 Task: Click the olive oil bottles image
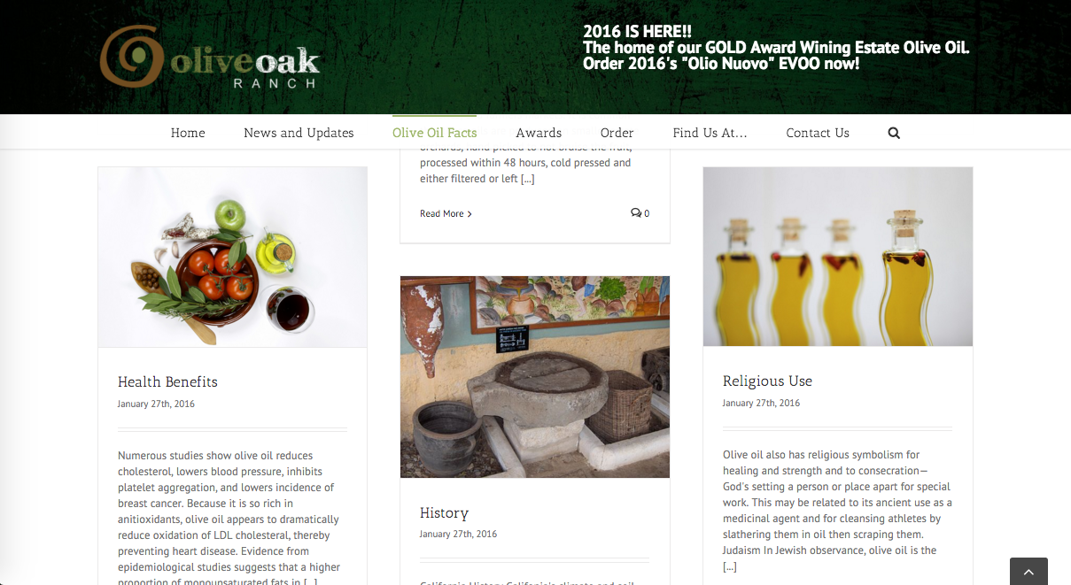pos(838,257)
